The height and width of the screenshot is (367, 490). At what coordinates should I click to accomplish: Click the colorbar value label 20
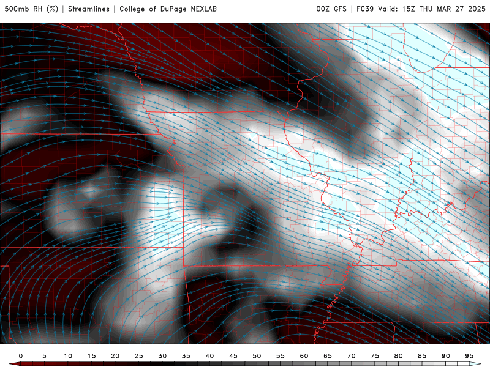tap(115, 356)
